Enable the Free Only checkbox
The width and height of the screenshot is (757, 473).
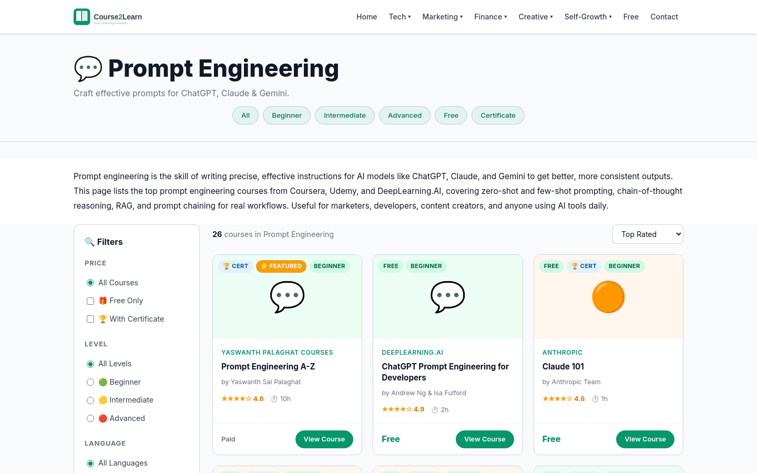(x=90, y=301)
